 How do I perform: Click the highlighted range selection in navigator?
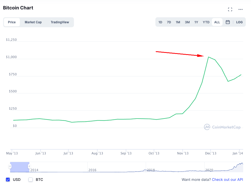(20, 167)
